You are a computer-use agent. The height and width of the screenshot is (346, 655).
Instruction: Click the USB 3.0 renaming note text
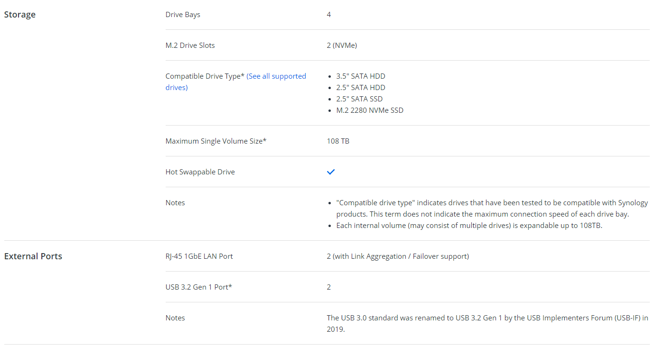[487, 318]
